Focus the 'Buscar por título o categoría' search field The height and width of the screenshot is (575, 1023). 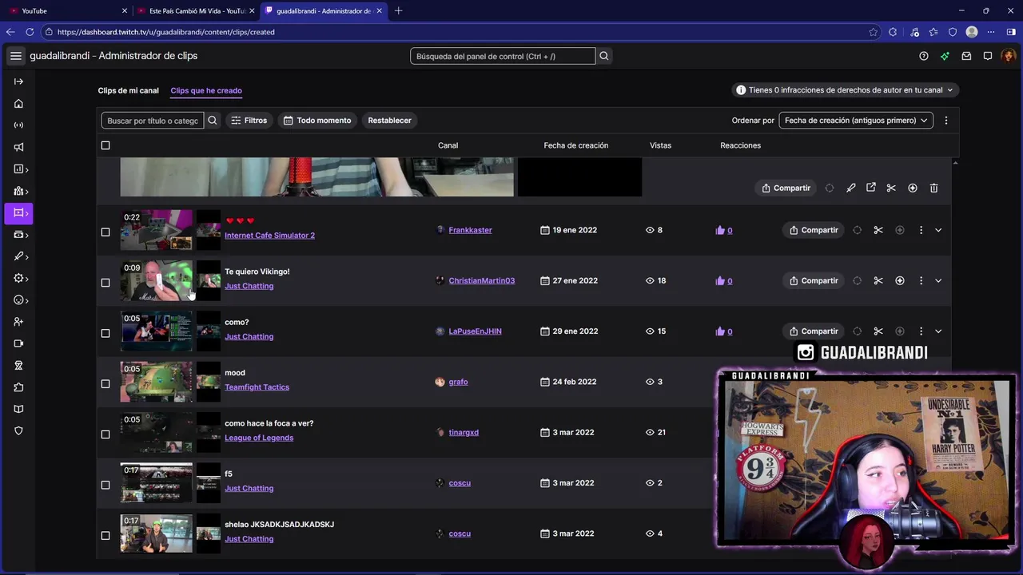pos(153,121)
